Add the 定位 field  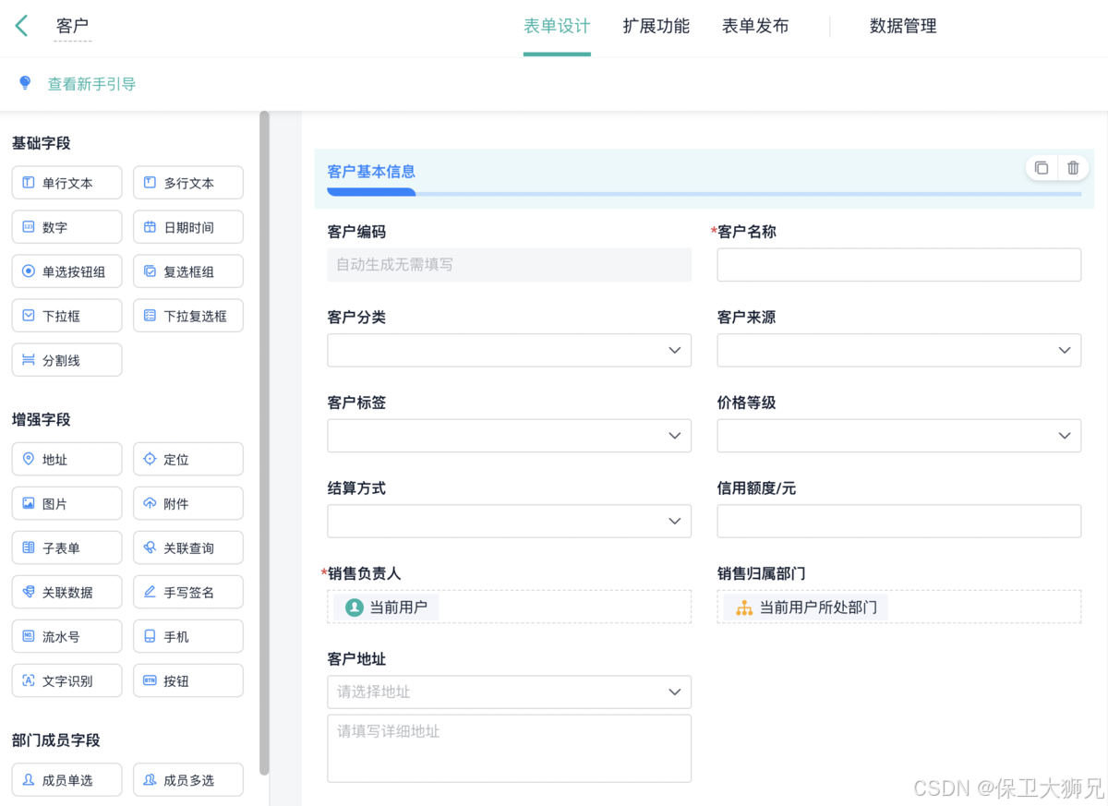pyautogui.click(x=188, y=459)
